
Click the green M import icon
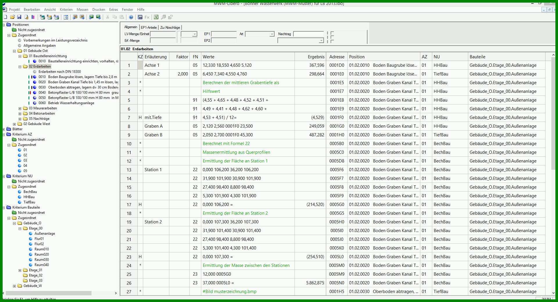coord(91,17)
